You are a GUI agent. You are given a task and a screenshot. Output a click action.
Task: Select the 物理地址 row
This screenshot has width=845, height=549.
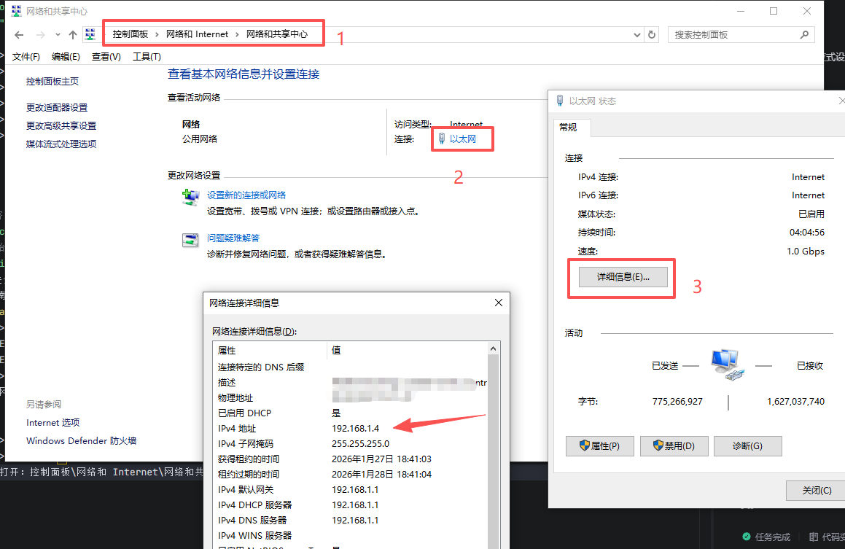point(350,397)
